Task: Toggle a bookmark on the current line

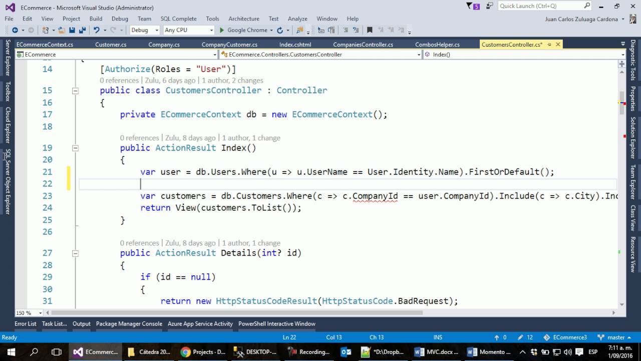Action: [370, 30]
